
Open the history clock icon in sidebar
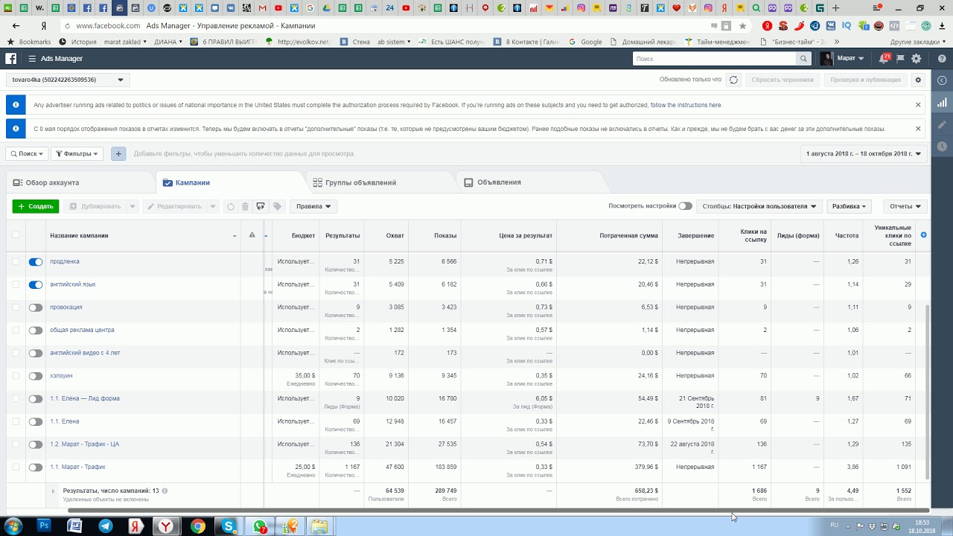click(942, 147)
